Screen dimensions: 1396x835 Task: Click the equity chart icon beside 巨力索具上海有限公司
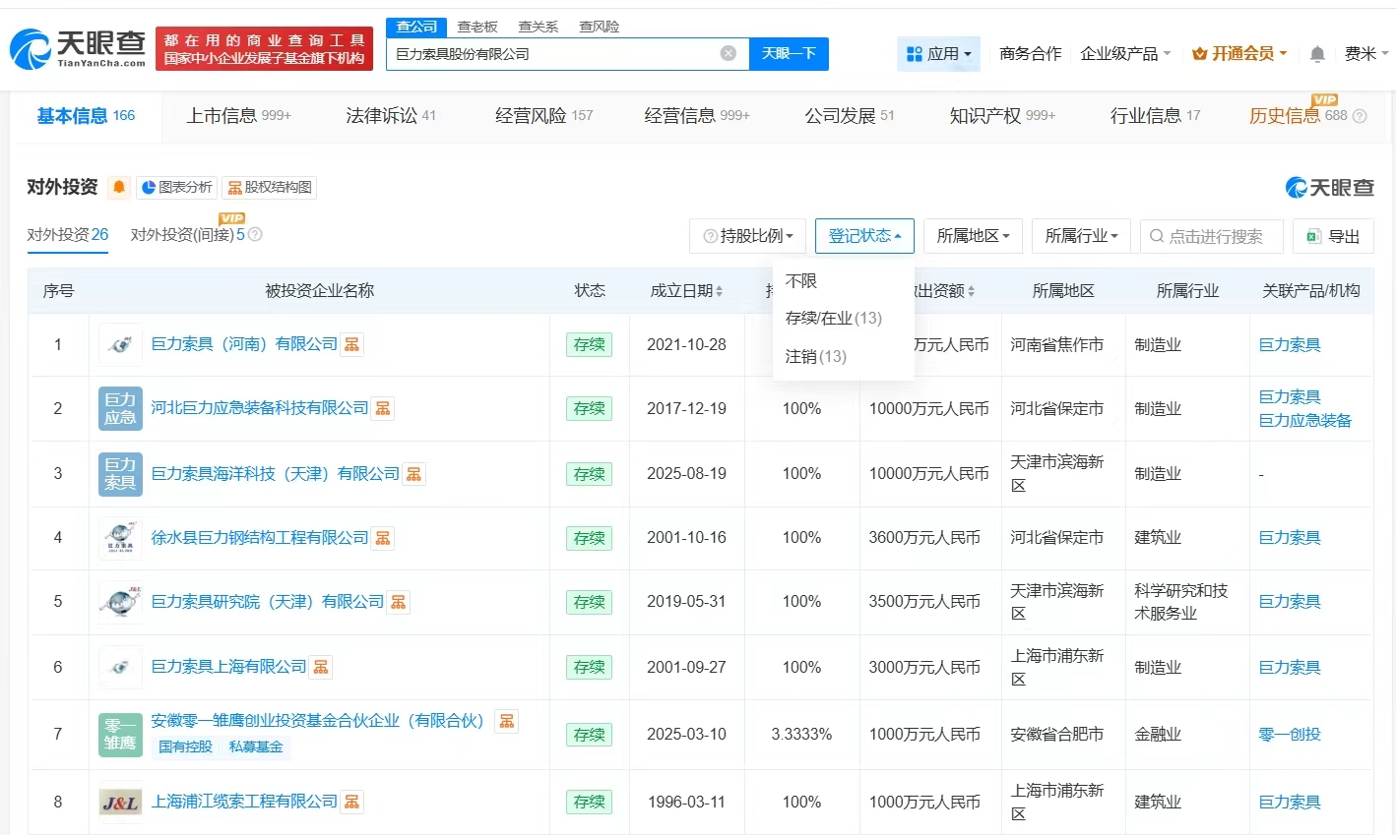point(321,667)
